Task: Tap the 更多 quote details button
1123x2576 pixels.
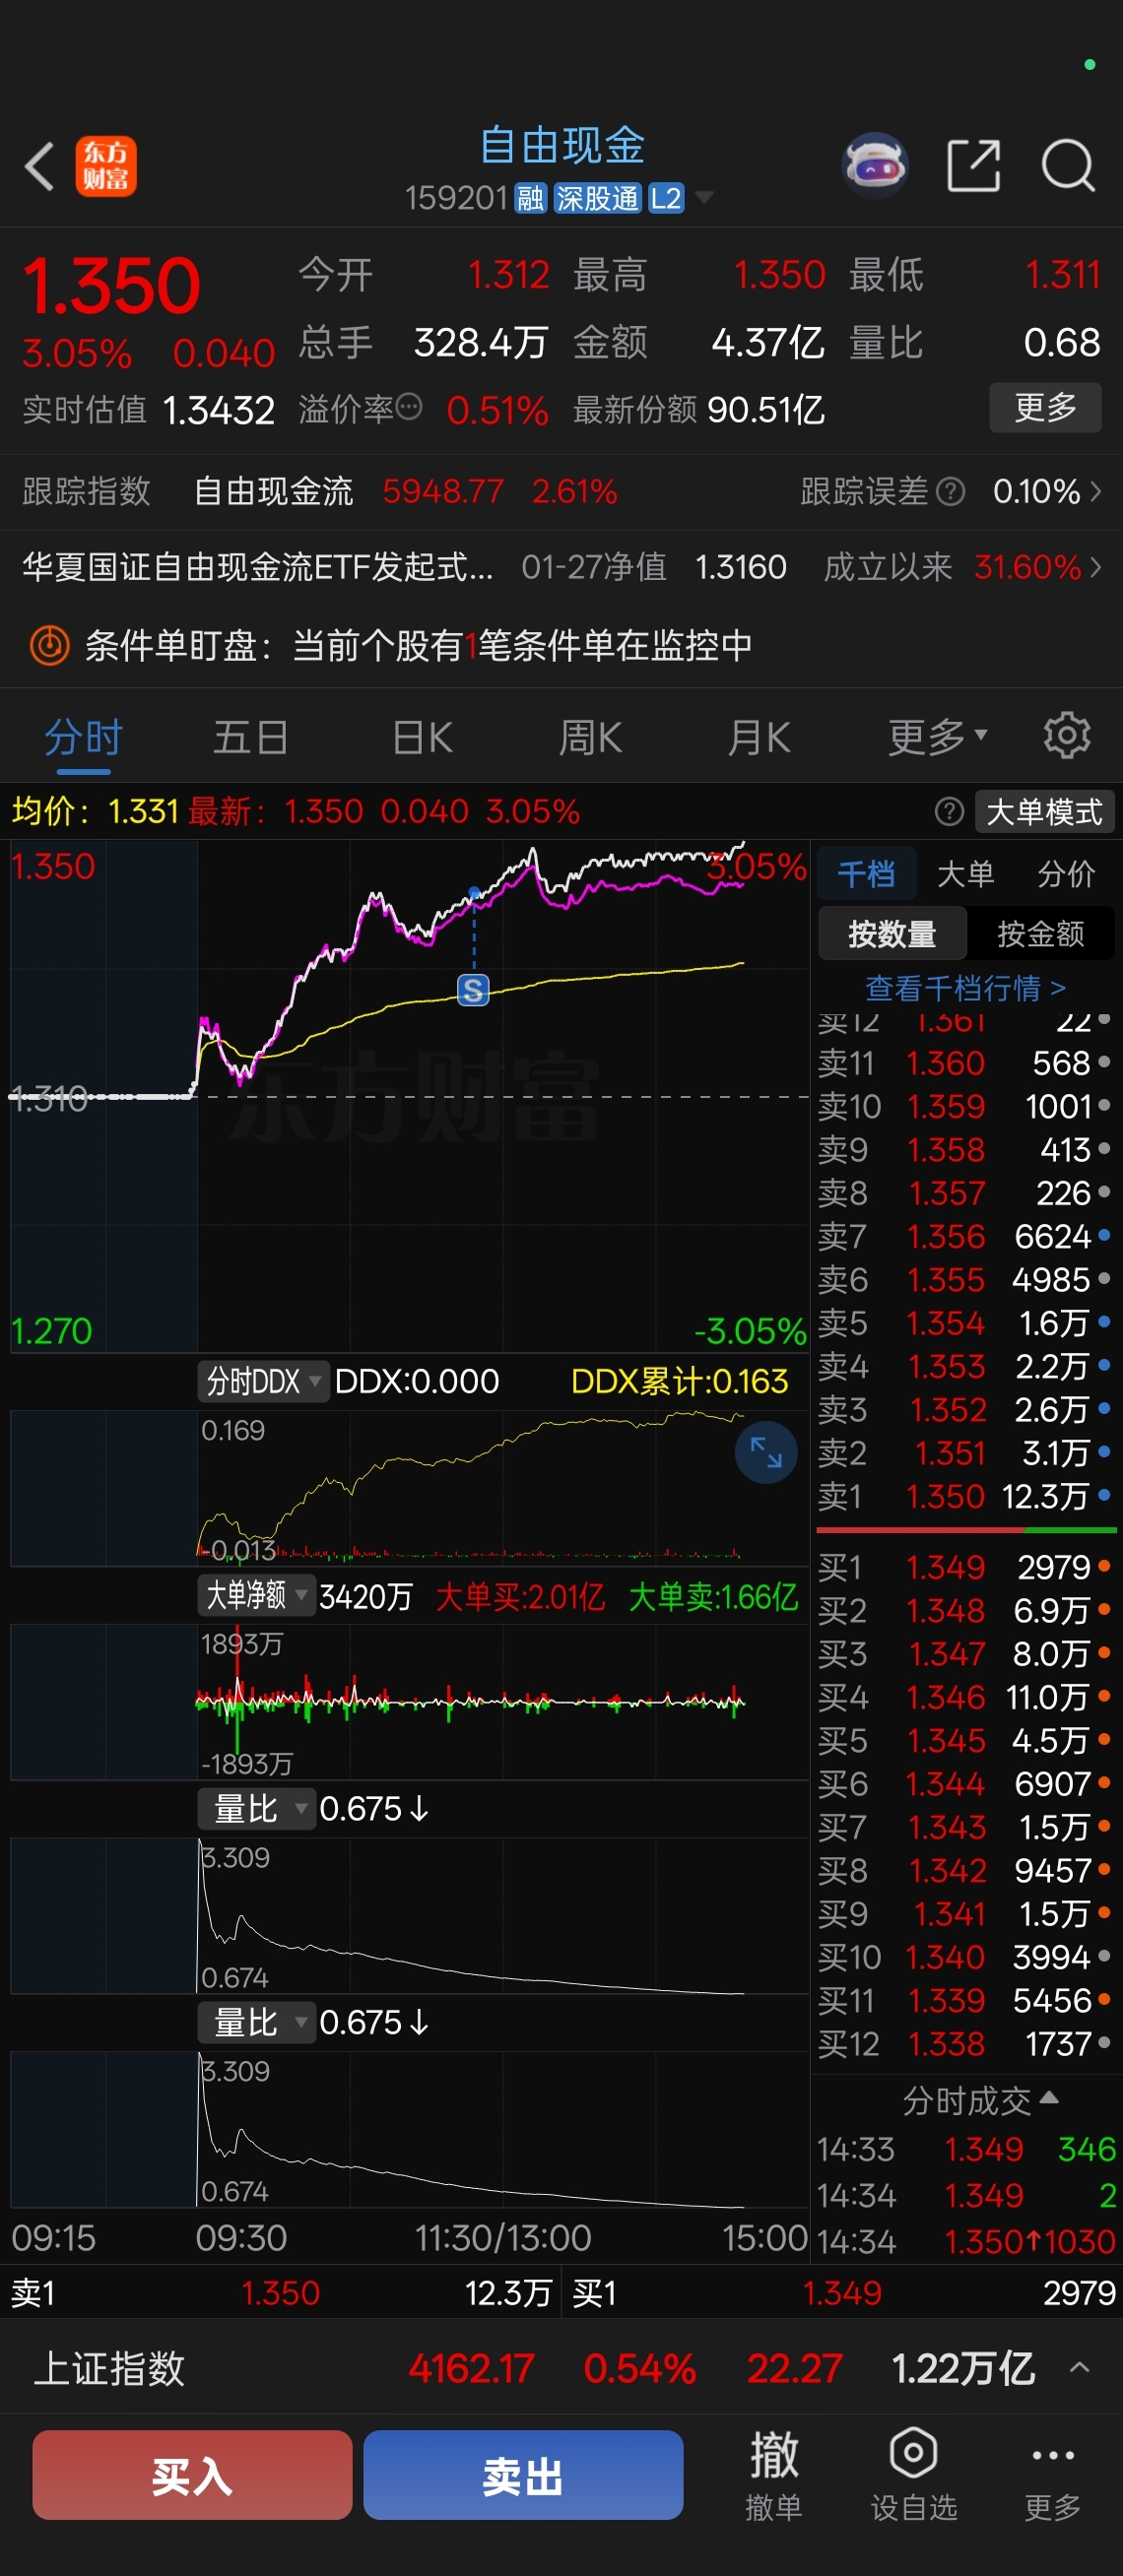Action: point(1045,407)
